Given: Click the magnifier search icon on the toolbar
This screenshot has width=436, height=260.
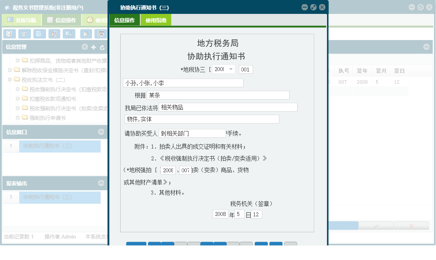Looking at the screenshot, I should [9, 34].
